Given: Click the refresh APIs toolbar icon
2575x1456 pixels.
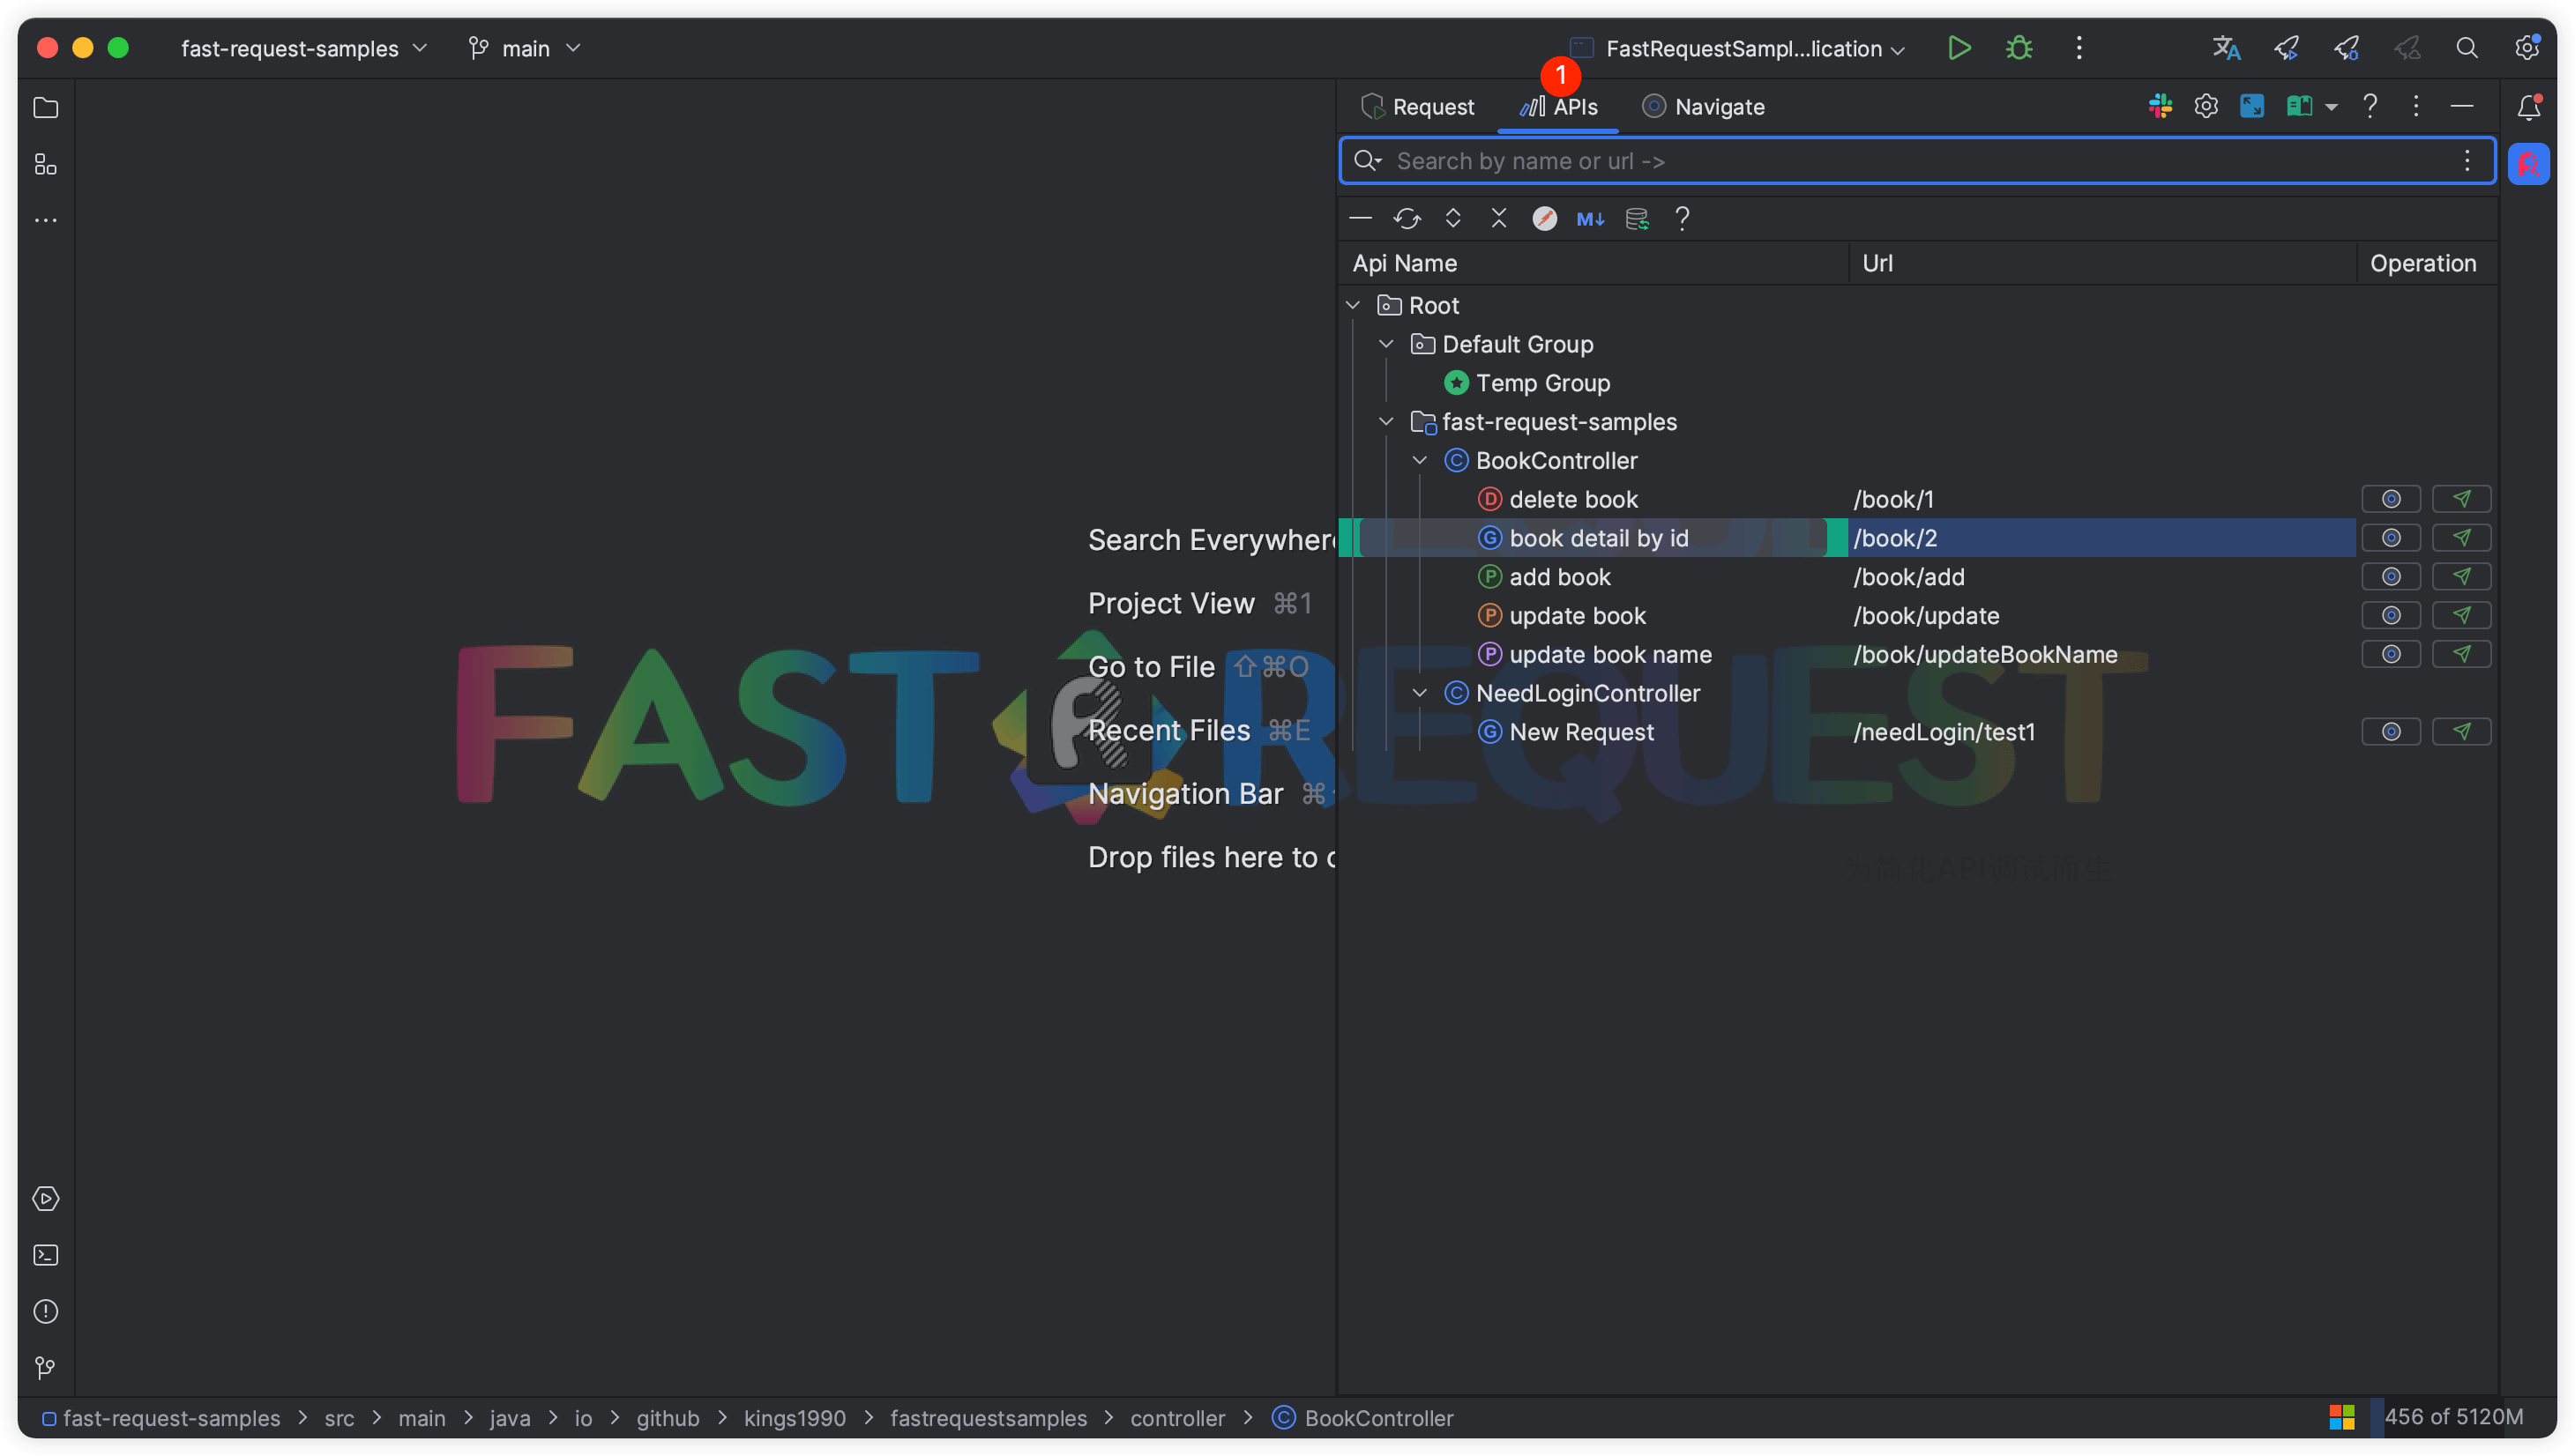Looking at the screenshot, I should (1407, 218).
